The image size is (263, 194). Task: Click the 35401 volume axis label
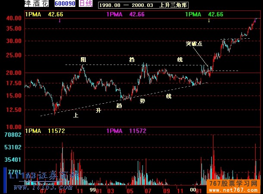click(13, 160)
